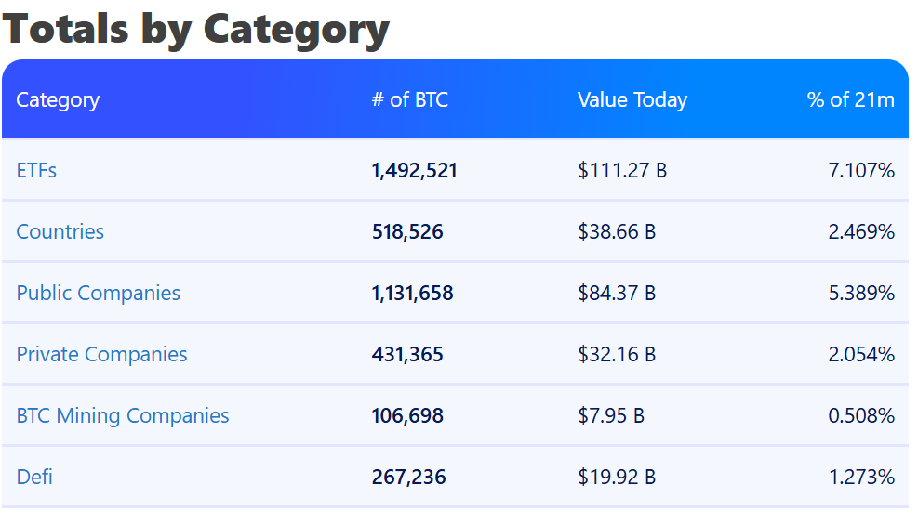Click the Public Companies percentage 5.389%

pos(861,294)
